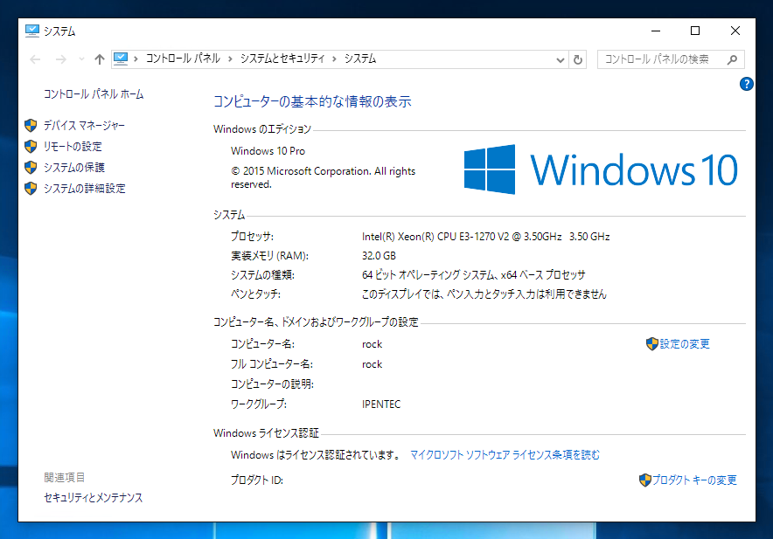
Task: Click the Windows 10 logo
Action: 601,169
